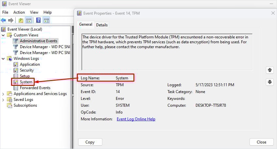Image resolution: width=277 pixels, height=149 pixels.
Task: Open the Event Log Online Help link
Action: point(136,119)
